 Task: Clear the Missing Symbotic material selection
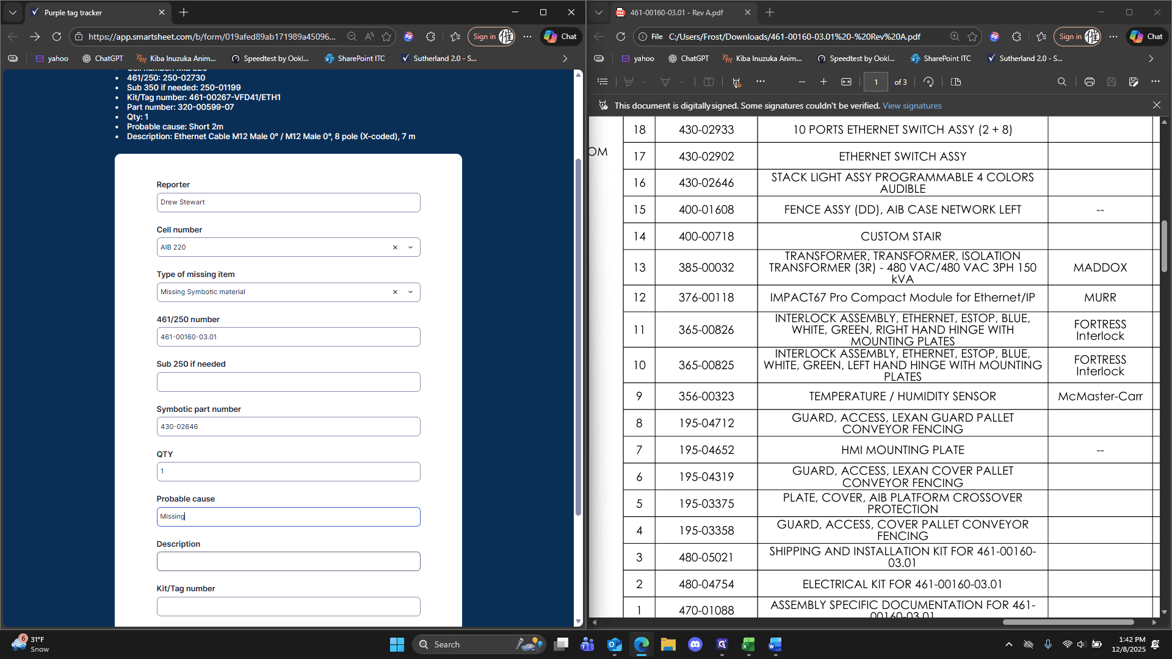tap(395, 292)
